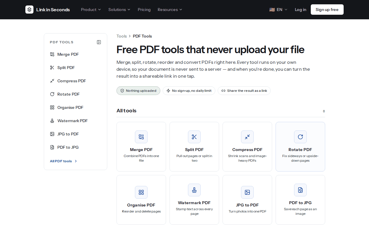Click the Organise PDF sidebar grid icon

tap(52, 107)
